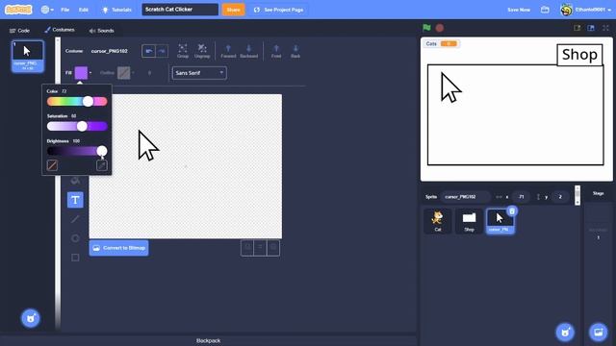The height and width of the screenshot is (346, 616).
Task: Click the Cats variable monitor on stage
Action: 442,43
